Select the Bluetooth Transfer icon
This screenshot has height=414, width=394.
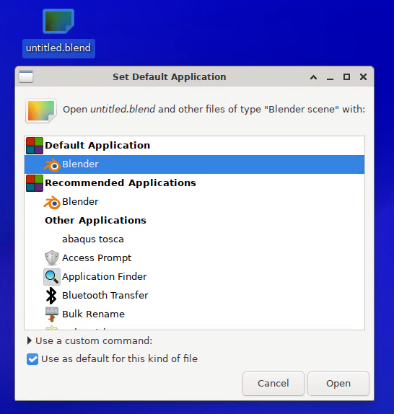click(51, 296)
